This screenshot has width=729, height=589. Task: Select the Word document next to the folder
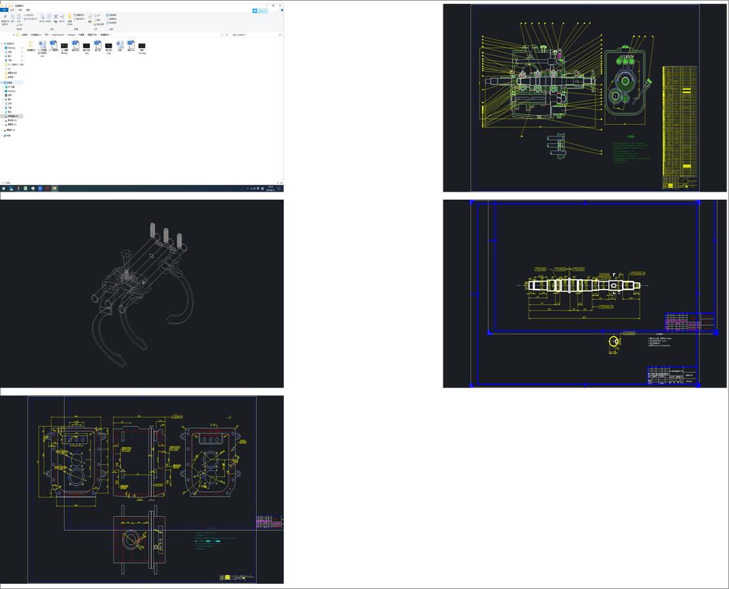pyautogui.click(x=42, y=48)
